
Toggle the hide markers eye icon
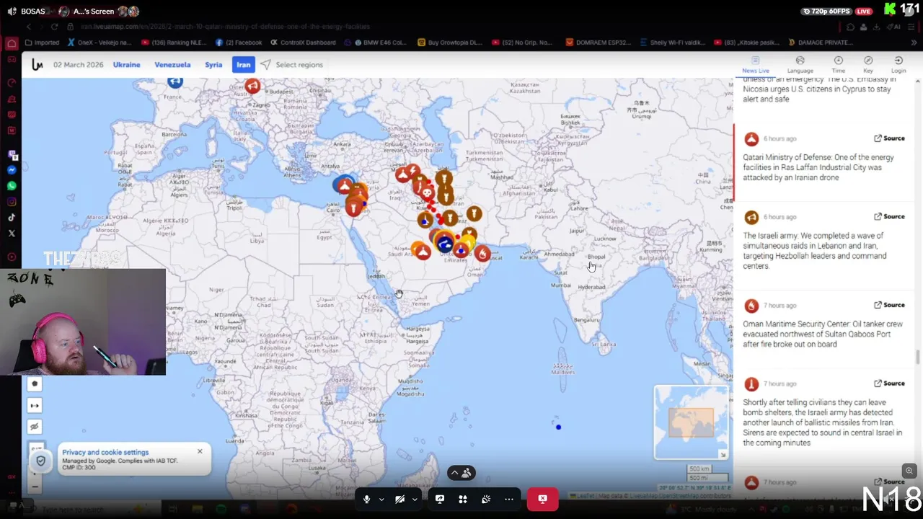pyautogui.click(x=35, y=427)
